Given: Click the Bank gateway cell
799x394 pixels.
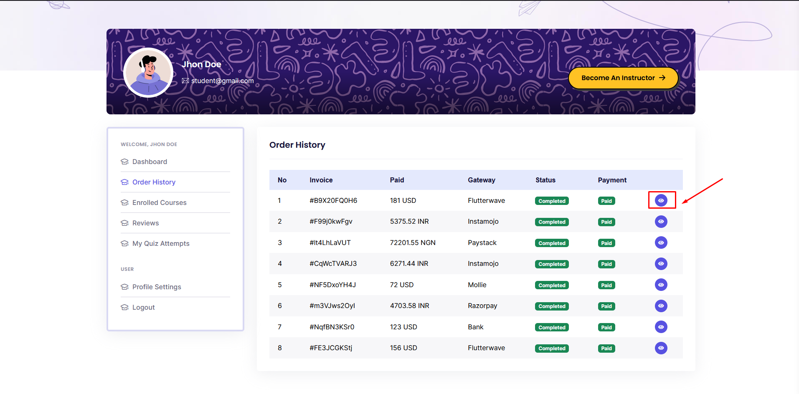Looking at the screenshot, I should [x=475, y=327].
